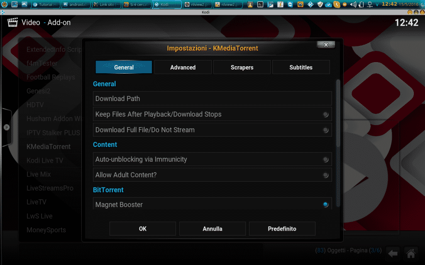This screenshot has width=425, height=265.
Task: Select LiveStreamsPro in the add-on list
Action: [x=50, y=188]
